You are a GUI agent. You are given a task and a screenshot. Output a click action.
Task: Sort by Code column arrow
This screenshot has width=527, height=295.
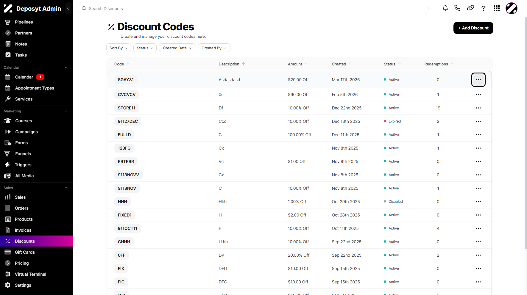(x=128, y=64)
